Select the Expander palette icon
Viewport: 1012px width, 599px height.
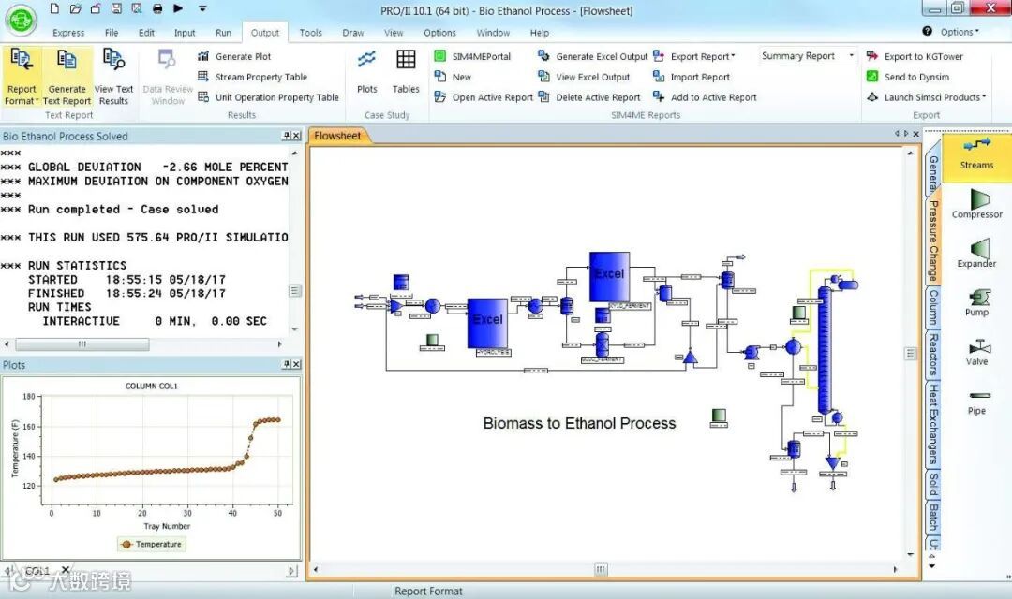(x=977, y=253)
